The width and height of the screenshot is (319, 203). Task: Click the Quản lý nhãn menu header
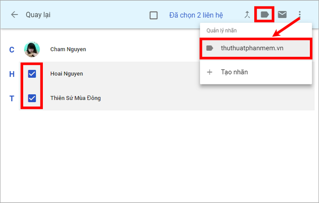(x=221, y=30)
